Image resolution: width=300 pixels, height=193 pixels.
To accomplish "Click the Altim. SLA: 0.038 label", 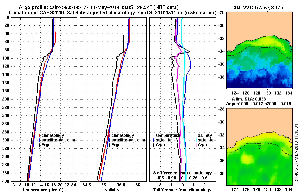I will 249,99.
